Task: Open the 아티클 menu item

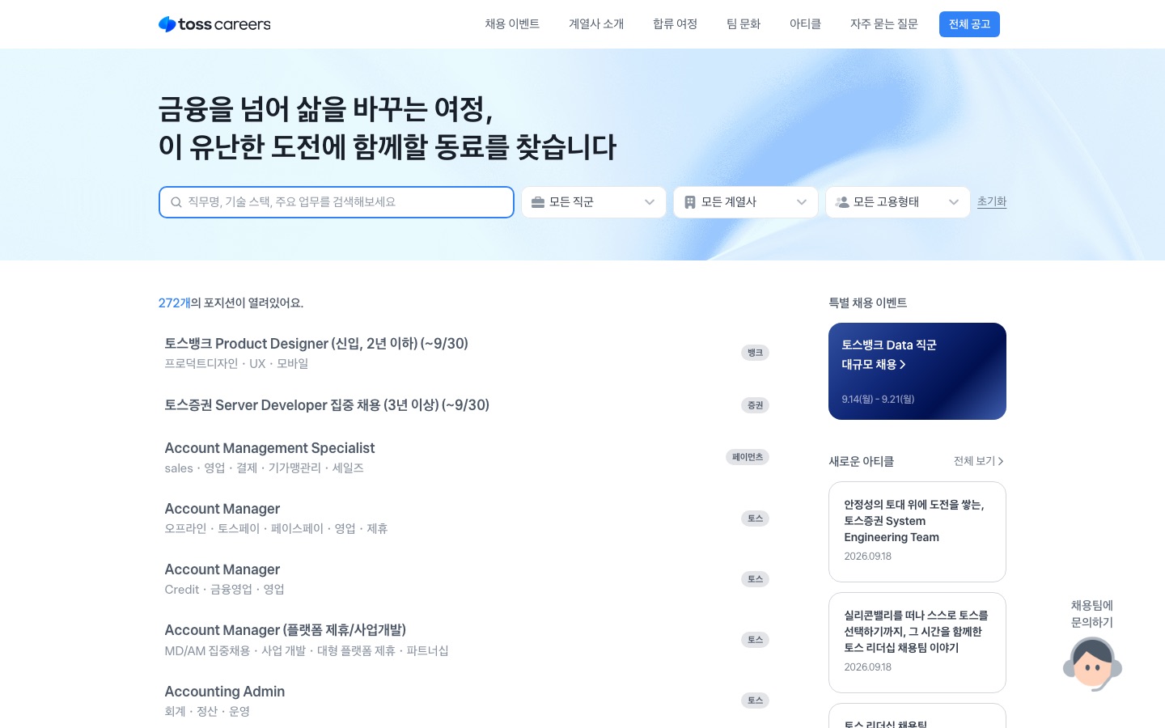Action: point(805,24)
